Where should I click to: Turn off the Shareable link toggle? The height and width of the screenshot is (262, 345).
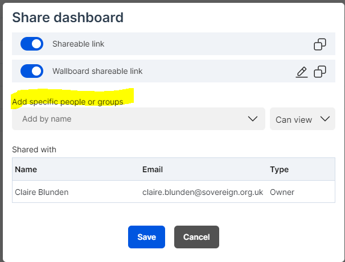point(32,44)
